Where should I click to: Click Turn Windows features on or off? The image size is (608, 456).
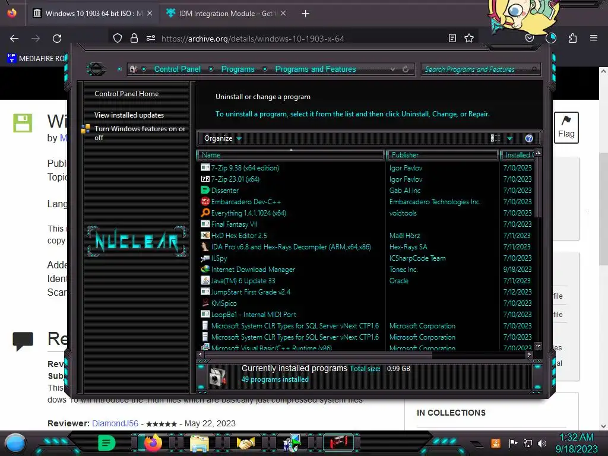tap(140, 133)
